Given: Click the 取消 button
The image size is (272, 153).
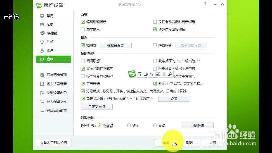Looking at the screenshot, I should (x=189, y=143).
